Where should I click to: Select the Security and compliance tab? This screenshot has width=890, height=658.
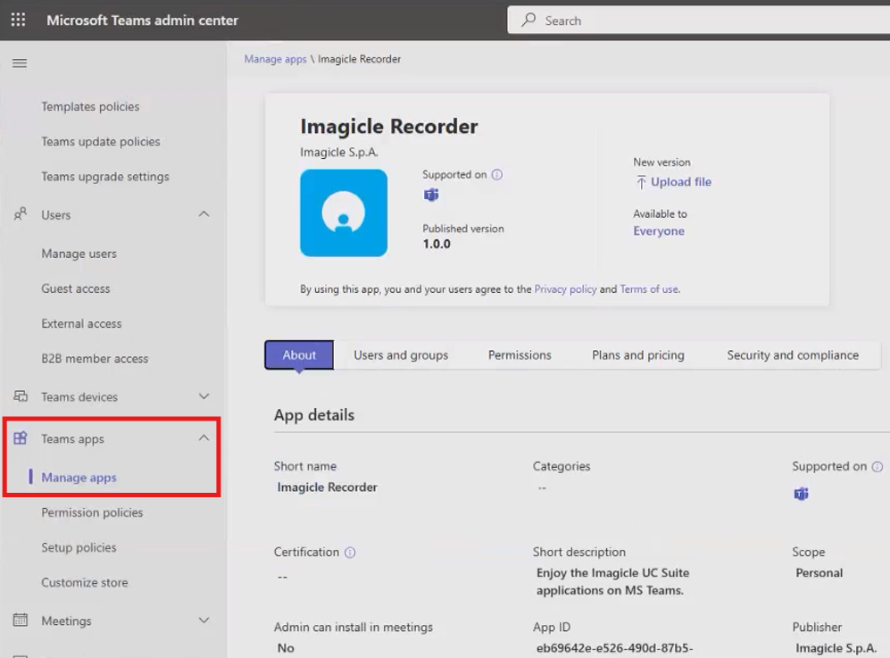(x=792, y=355)
